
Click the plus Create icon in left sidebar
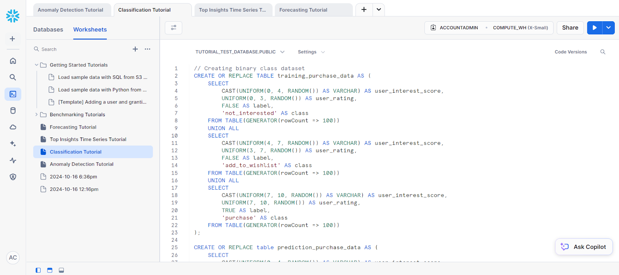click(12, 39)
